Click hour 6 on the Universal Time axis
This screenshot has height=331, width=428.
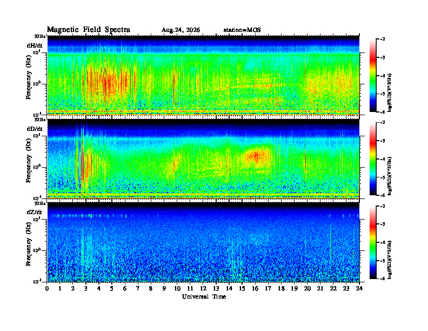coord(125,289)
